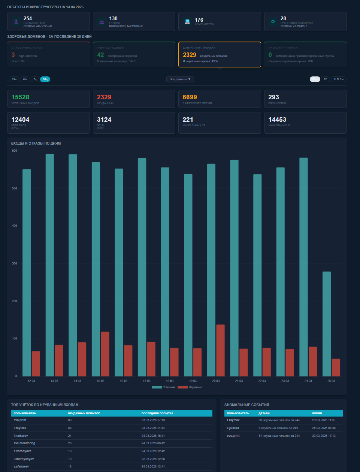360x472 pixels.
Task: Click the groups icon beside 130
Action: pyautogui.click(x=102, y=22)
